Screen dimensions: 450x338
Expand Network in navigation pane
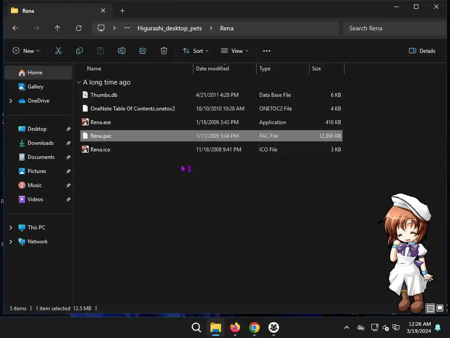pyautogui.click(x=11, y=242)
